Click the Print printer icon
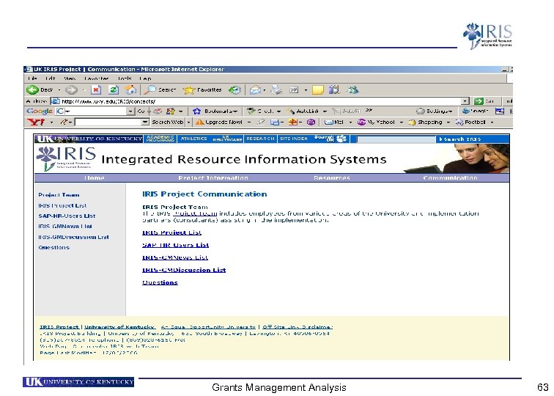This screenshot has width=554, height=396. (276, 90)
